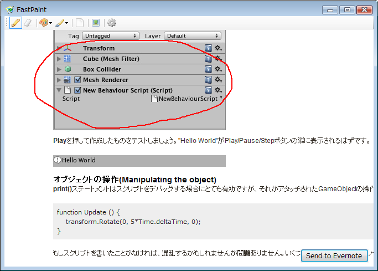Open the Layer Default dropdown
This screenshot has width=378, height=271.
[193, 36]
